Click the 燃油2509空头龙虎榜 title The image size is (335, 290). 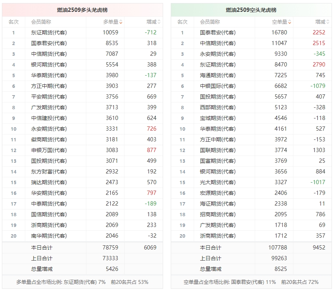coord(251,10)
